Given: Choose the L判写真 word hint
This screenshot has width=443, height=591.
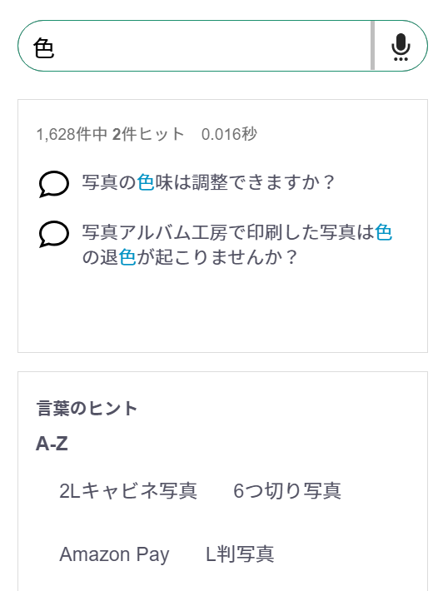Looking at the screenshot, I should point(240,554).
